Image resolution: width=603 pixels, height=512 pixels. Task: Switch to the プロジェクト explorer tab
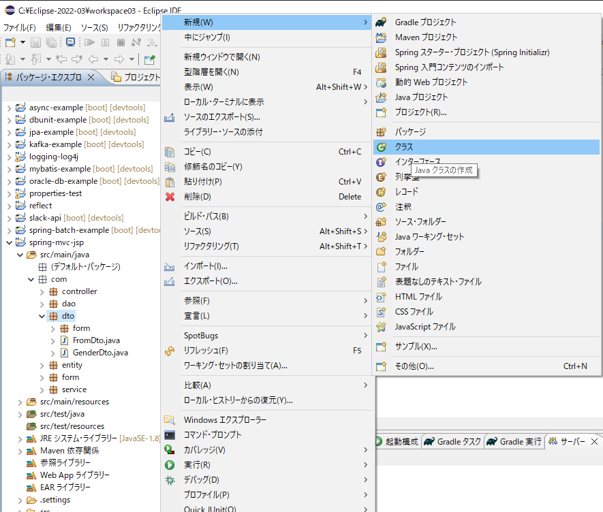[136, 77]
